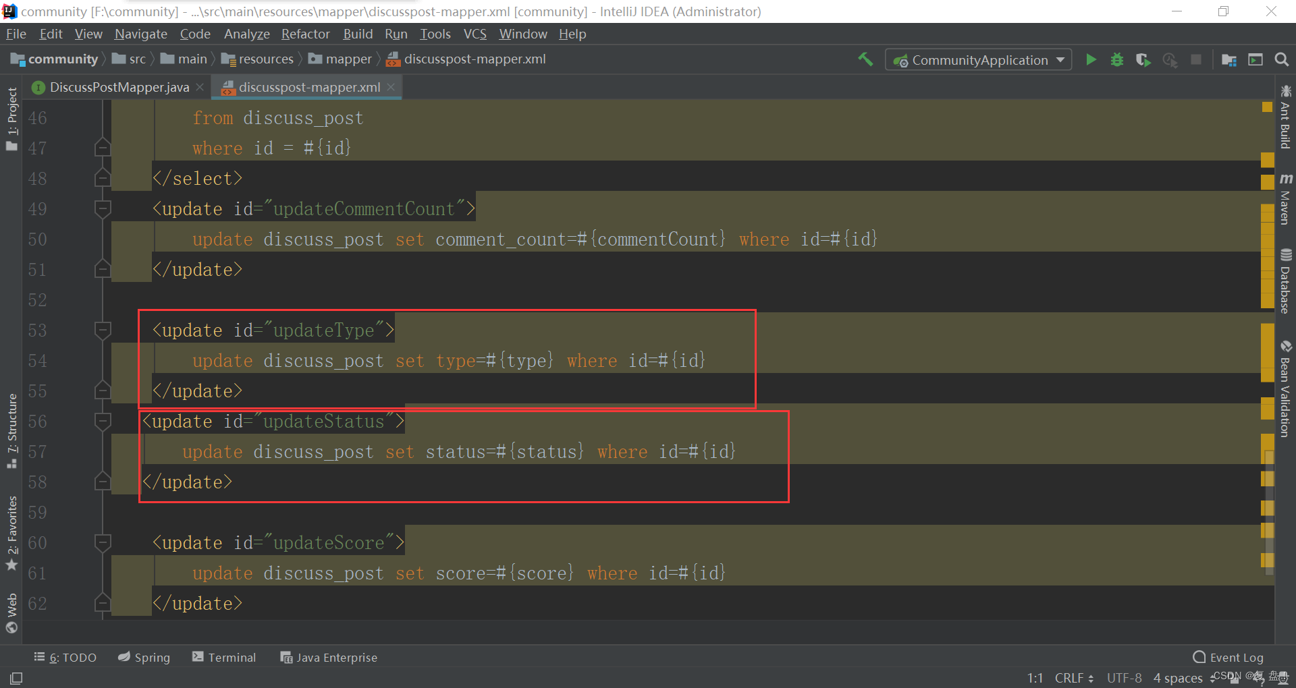Click line number 52 in gutter
This screenshot has width=1296, height=688.
click(x=38, y=300)
